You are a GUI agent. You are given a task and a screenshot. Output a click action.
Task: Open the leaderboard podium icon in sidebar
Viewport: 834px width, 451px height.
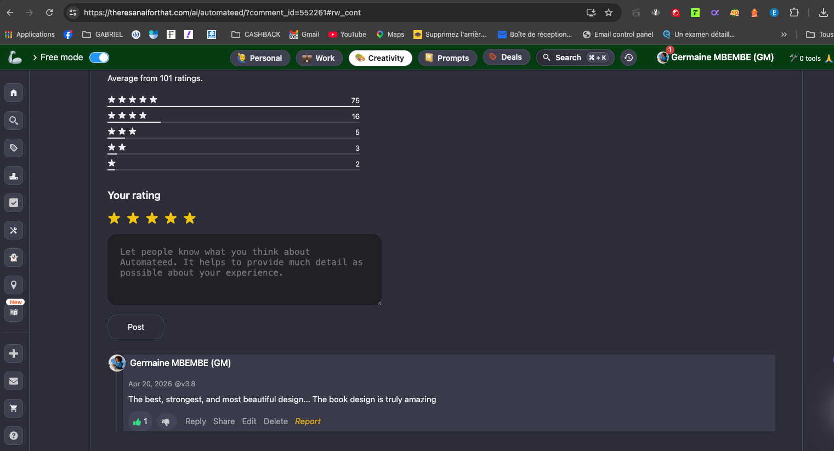tap(14, 175)
